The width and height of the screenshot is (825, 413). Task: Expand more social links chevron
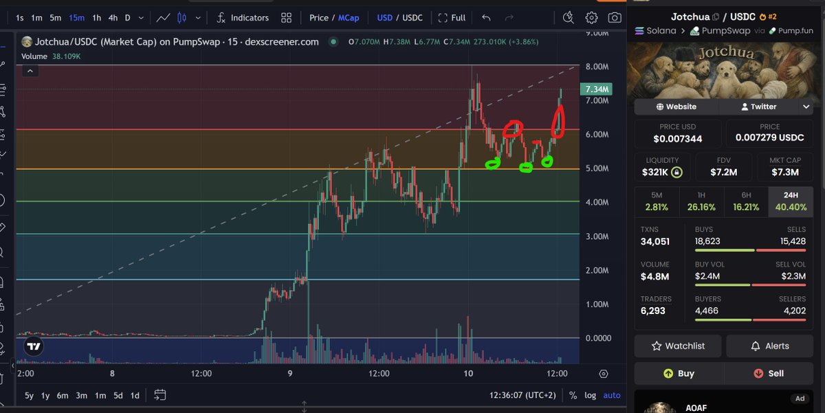[806, 107]
